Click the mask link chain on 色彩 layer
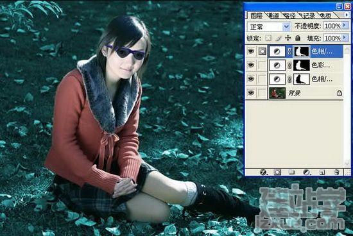353x236 pixels. [289, 65]
